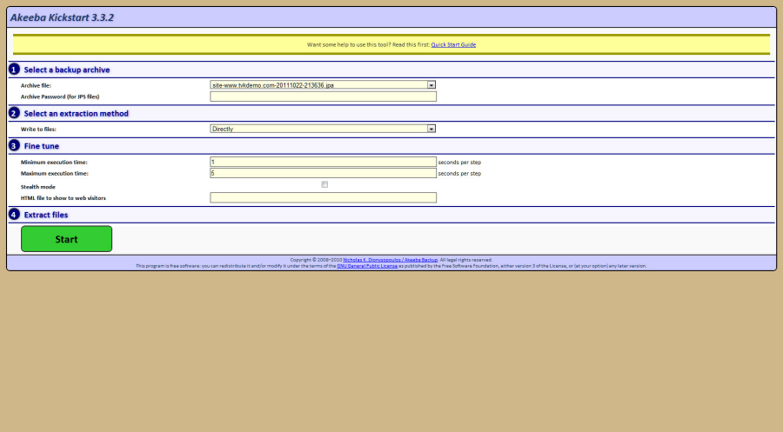Click the 'Select a backup archive' heading
The width and height of the screenshot is (783, 432).
67,70
